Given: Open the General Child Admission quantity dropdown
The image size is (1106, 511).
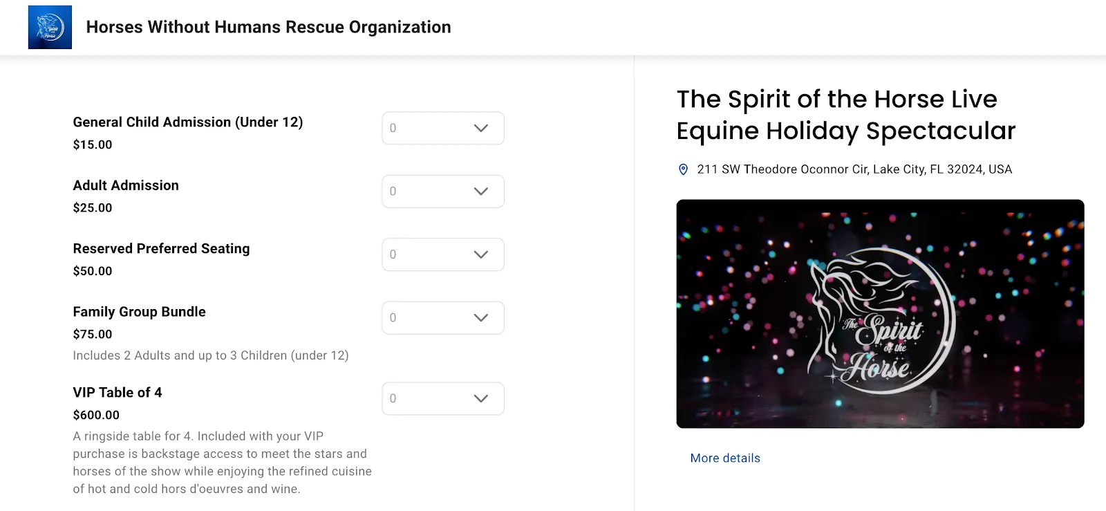Looking at the screenshot, I should point(443,128).
